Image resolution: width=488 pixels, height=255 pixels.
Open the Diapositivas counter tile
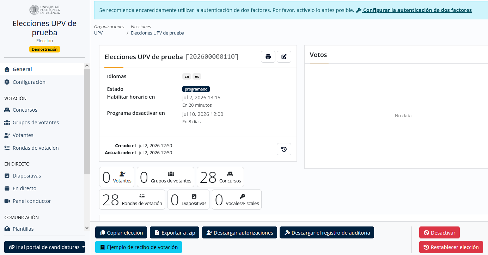pyautogui.click(x=188, y=200)
